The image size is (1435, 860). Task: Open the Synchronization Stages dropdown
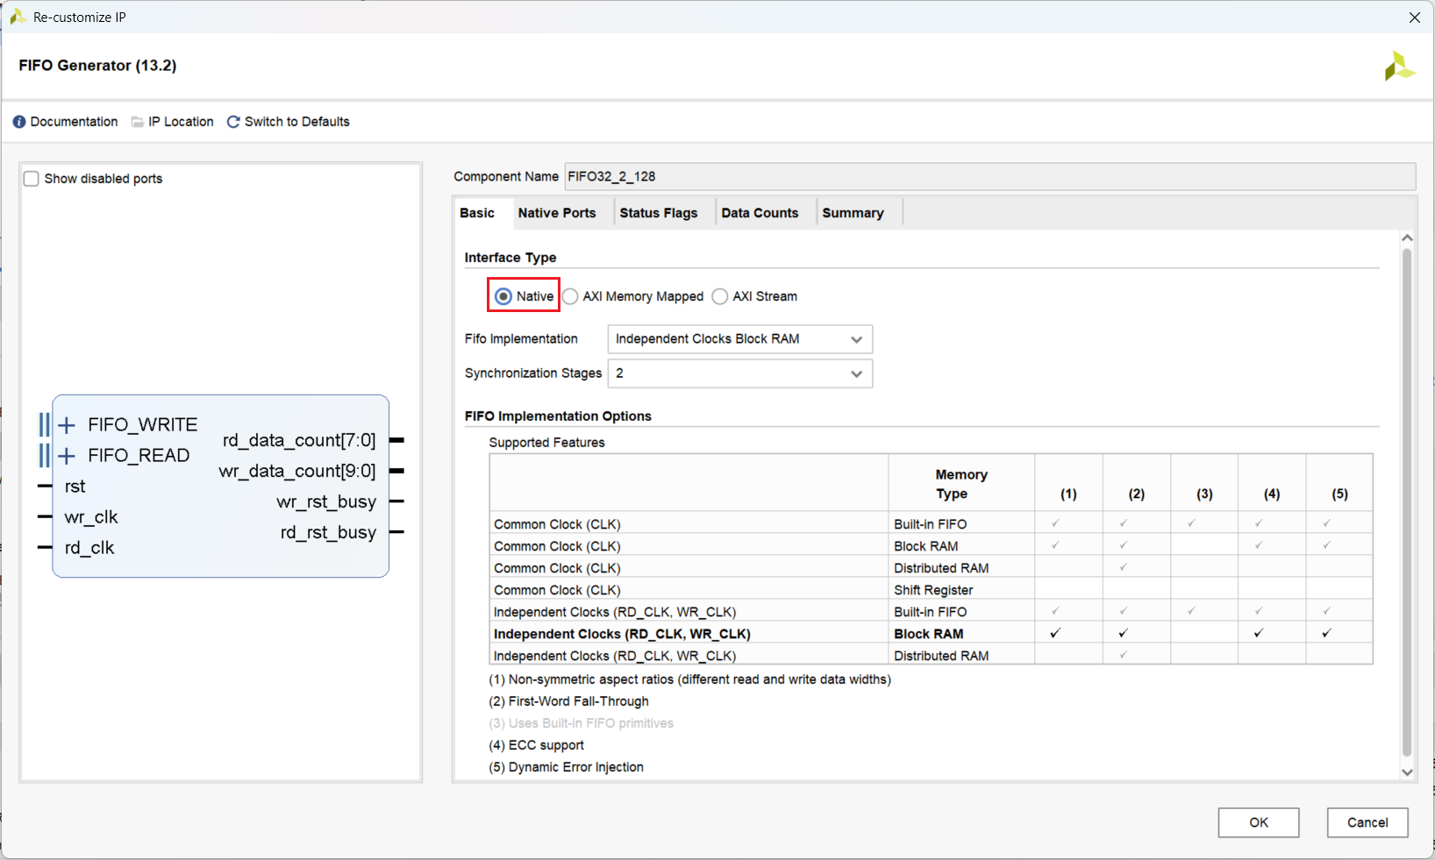[x=739, y=373]
